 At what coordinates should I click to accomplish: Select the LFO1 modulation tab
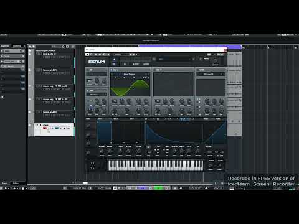(146, 119)
